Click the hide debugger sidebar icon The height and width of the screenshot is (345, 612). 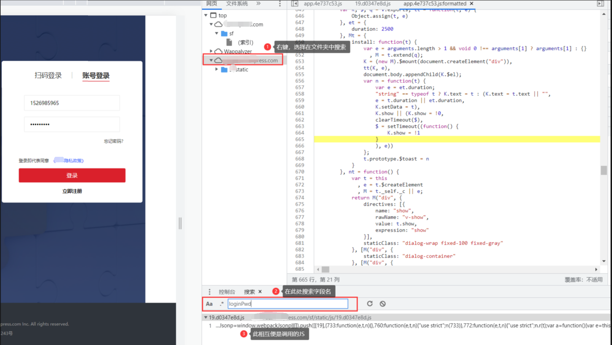tap(600, 4)
